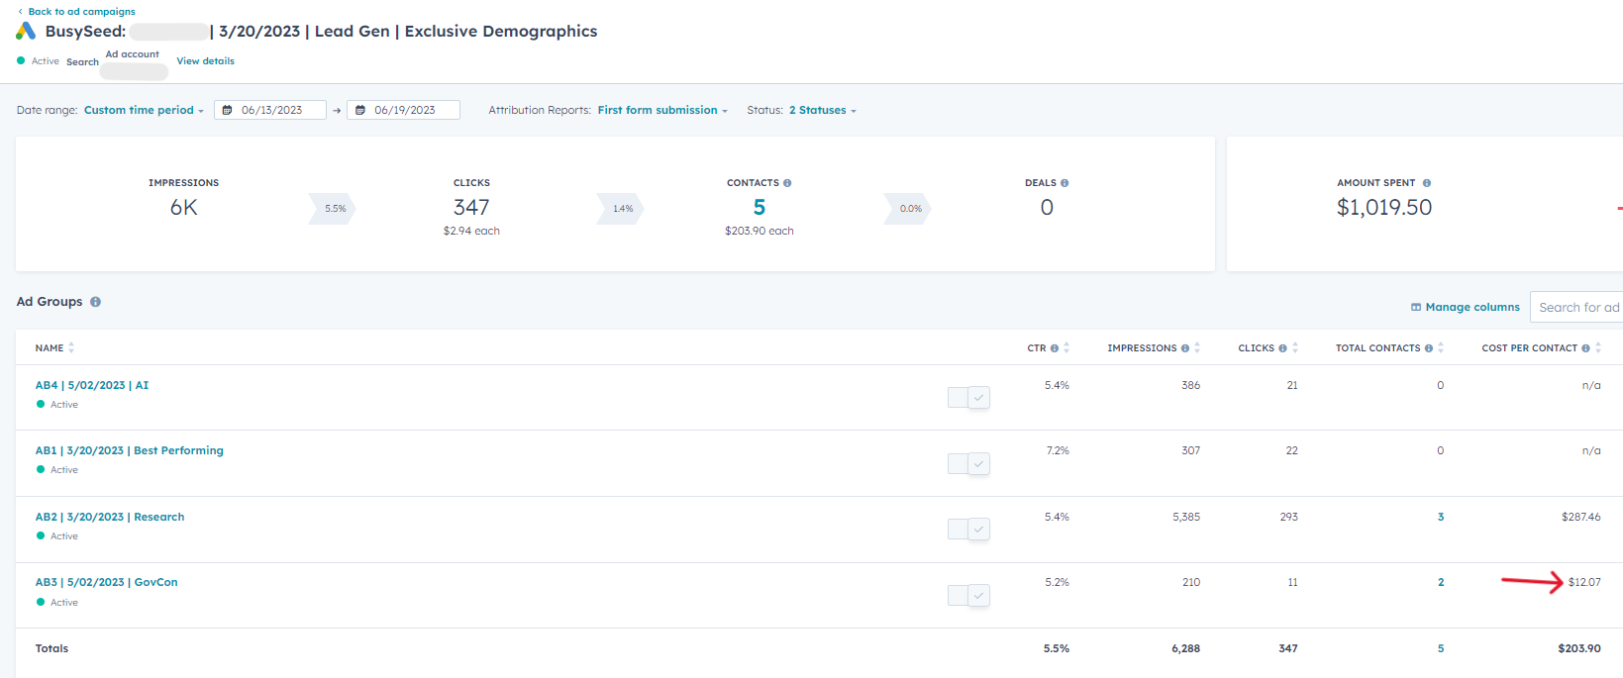Click info icon on CTR column header
The height and width of the screenshot is (678, 1623).
pyautogui.click(x=1055, y=348)
